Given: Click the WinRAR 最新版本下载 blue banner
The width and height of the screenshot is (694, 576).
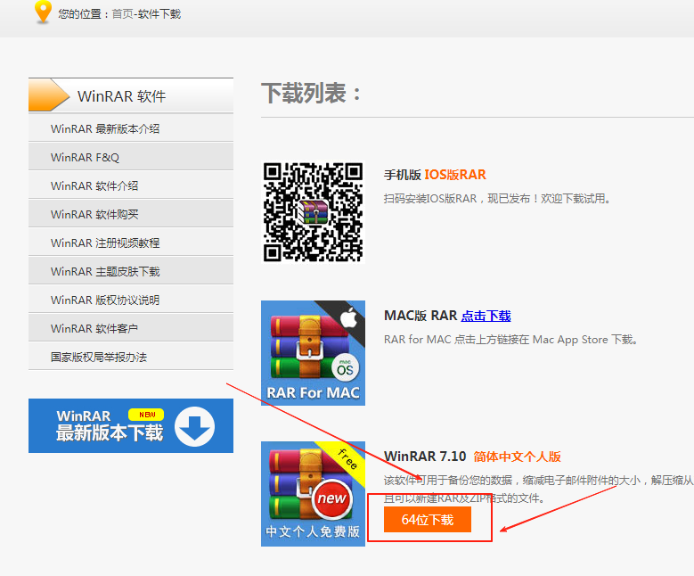Looking at the screenshot, I should [x=131, y=426].
